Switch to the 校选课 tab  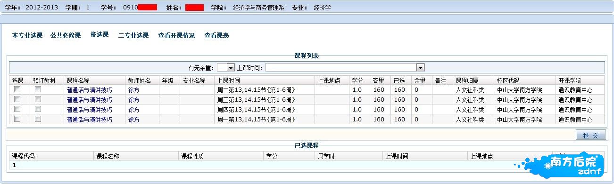[100, 35]
